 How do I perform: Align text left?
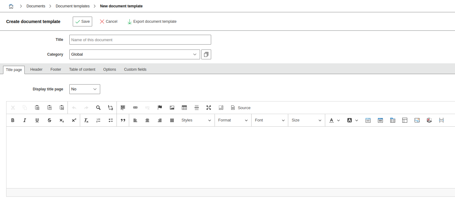pos(135,120)
